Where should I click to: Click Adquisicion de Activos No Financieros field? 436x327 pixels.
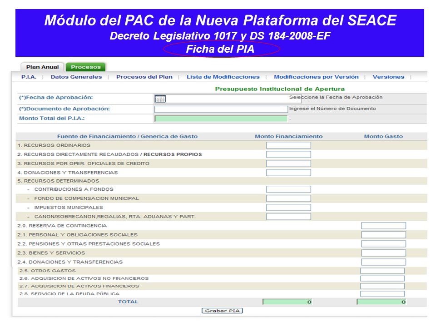(x=382, y=278)
